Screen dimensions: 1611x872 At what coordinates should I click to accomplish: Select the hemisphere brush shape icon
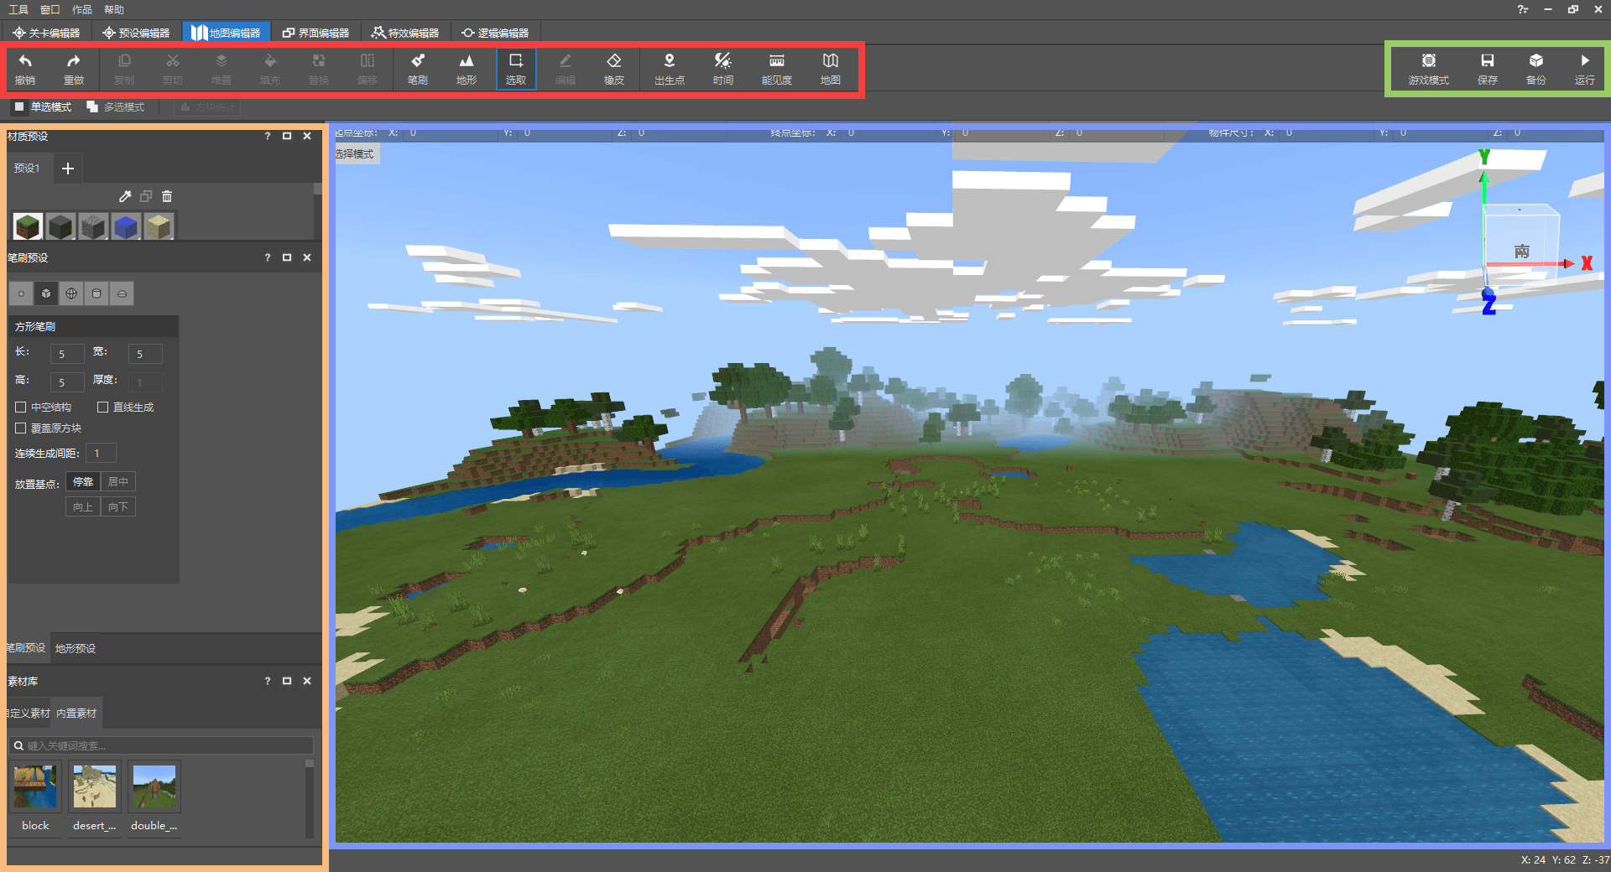pos(122,293)
